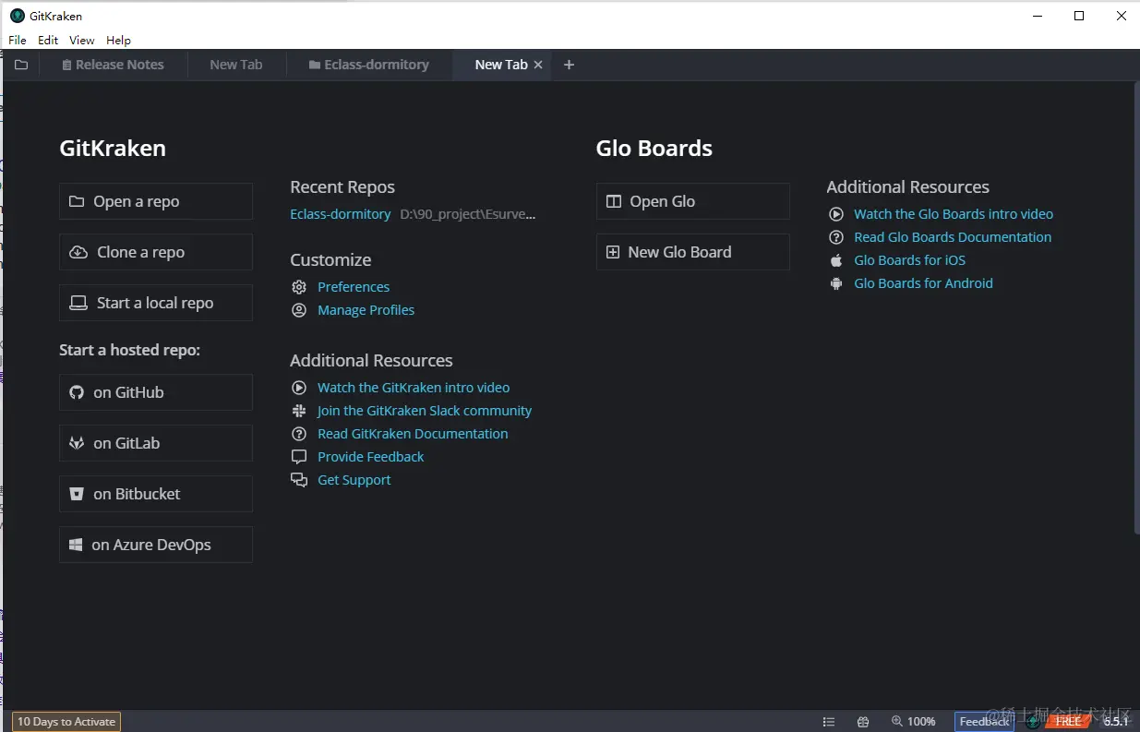Viewport: 1140px width, 732px height.
Task: Switch to the Release Notes tab
Action: pos(113,65)
